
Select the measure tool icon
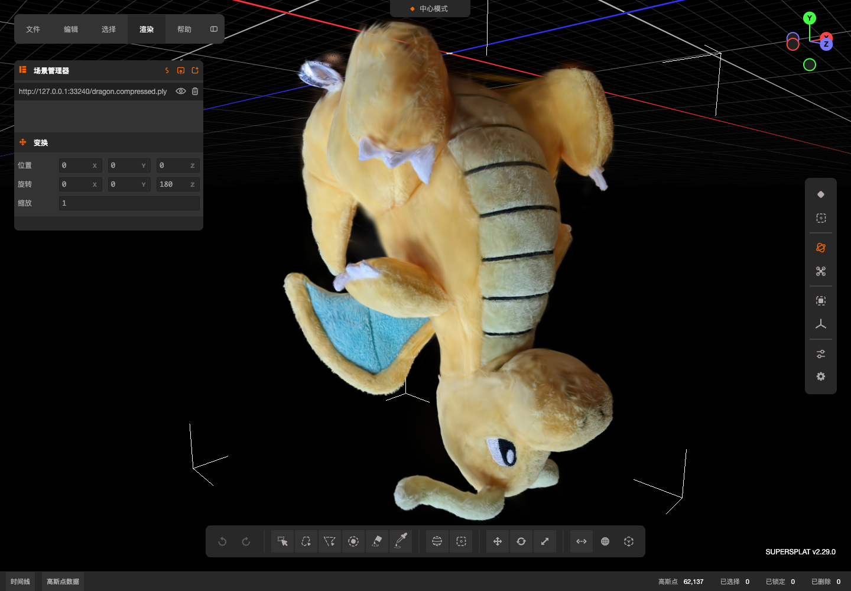tap(582, 541)
